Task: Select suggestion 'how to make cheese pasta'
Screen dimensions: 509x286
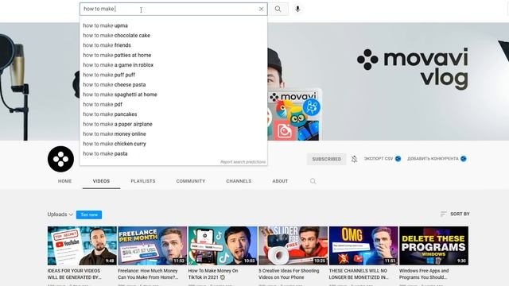Action: point(173,85)
